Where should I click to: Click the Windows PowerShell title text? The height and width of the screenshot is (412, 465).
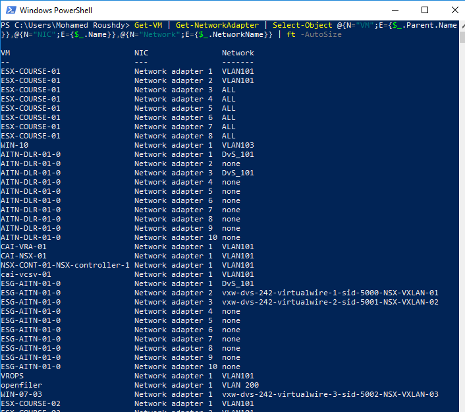[55, 10]
